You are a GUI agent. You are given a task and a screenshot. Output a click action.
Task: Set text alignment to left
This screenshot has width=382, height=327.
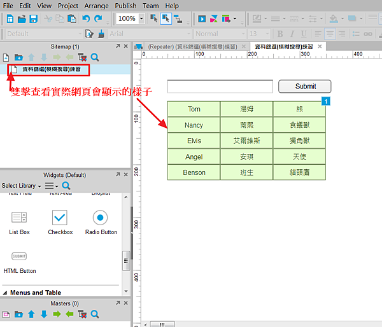[318, 34]
